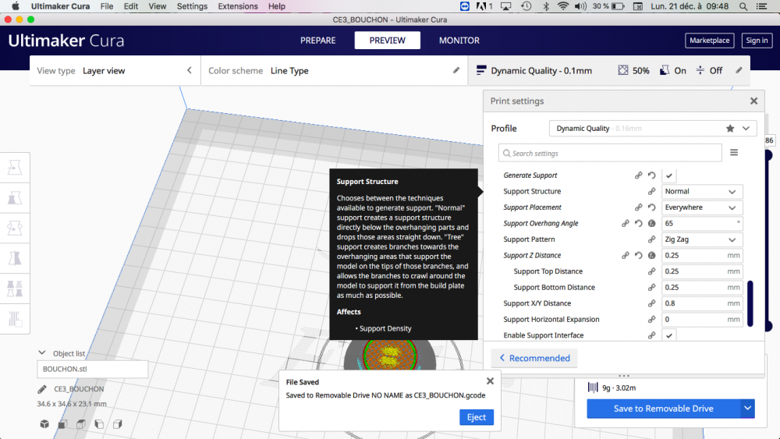Switch to PREPARE stage
This screenshot has height=439, width=780.
[318, 41]
